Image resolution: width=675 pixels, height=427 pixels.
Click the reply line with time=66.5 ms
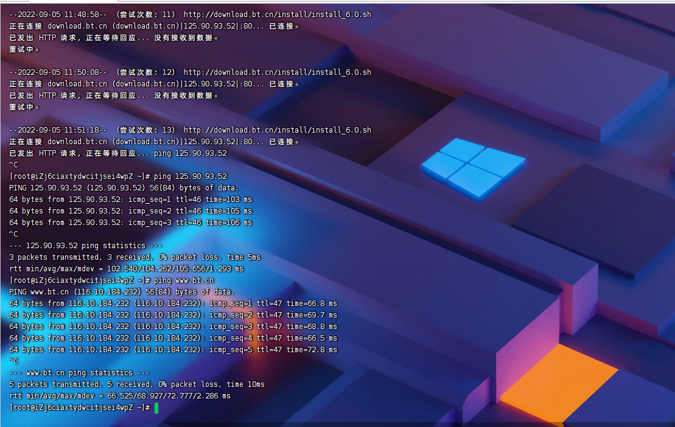click(173, 338)
